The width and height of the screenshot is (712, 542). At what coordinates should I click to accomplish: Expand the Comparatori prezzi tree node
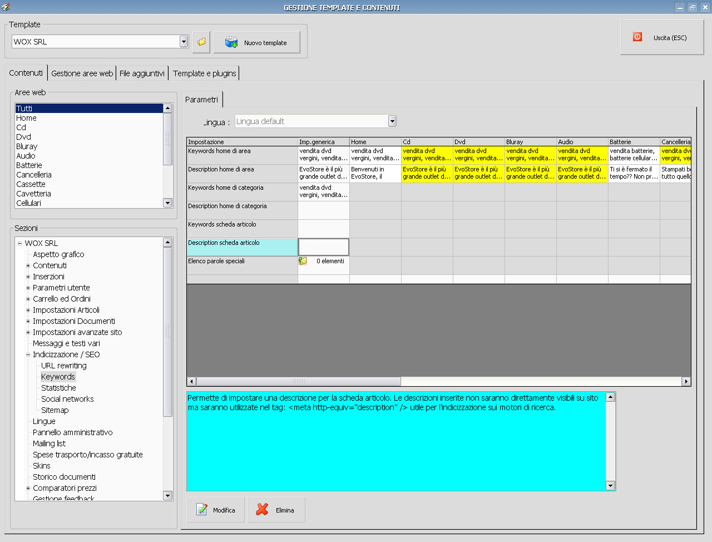click(28, 488)
